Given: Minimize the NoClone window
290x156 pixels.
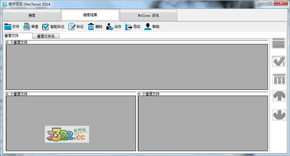Looking at the screenshot, I should click(x=262, y=3).
